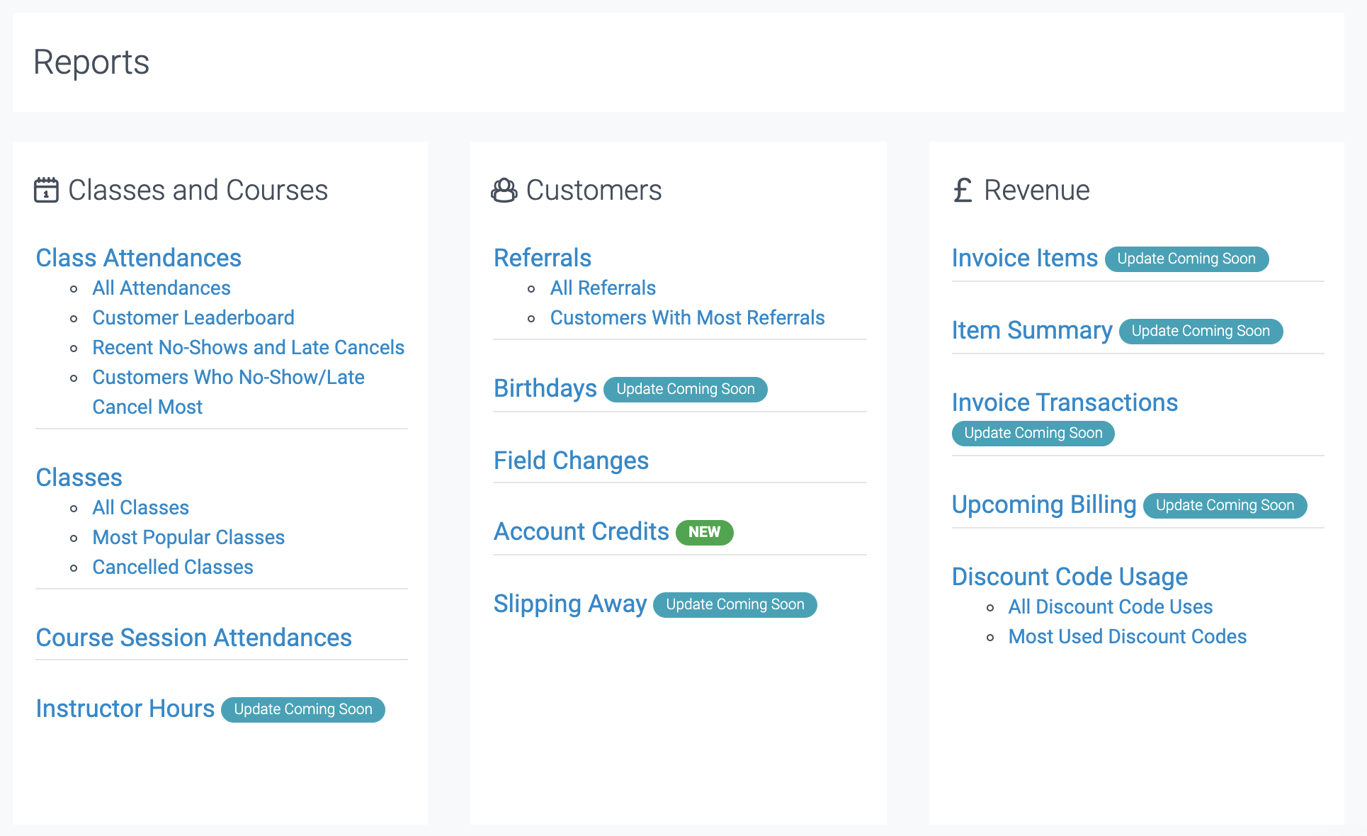
Task: Click the calendar icon beside Classes and Courses
Action: click(45, 189)
